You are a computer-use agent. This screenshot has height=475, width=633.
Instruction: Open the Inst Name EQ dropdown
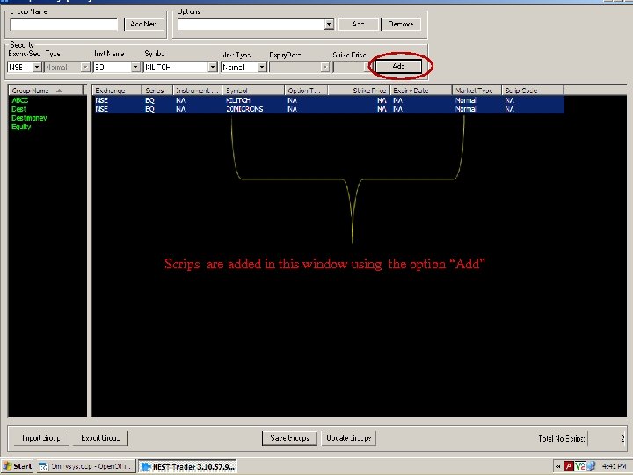[135, 67]
